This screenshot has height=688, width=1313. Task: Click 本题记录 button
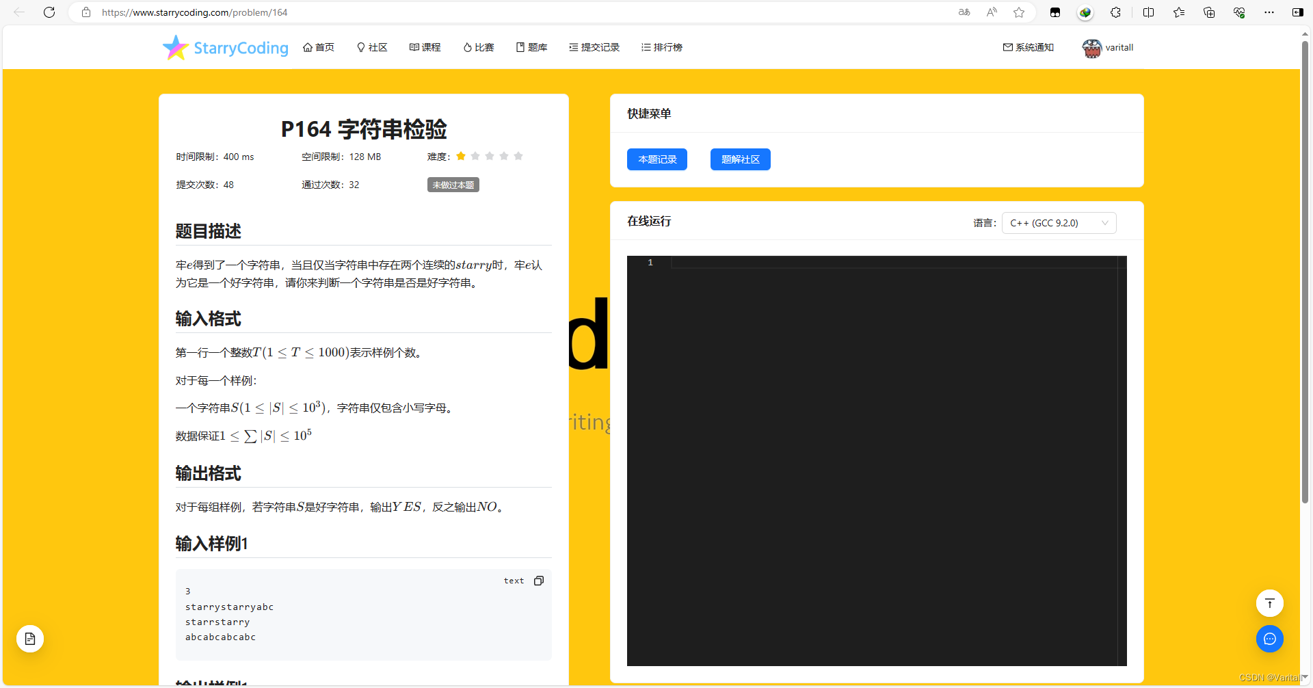coord(657,159)
